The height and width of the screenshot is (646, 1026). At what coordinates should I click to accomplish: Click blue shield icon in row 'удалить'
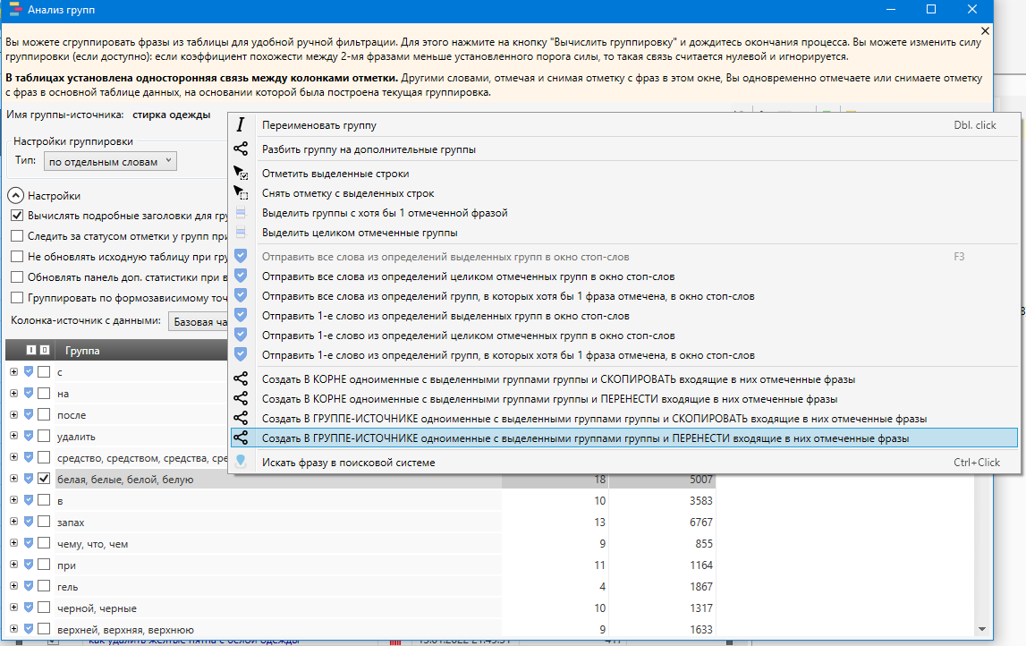(x=29, y=436)
